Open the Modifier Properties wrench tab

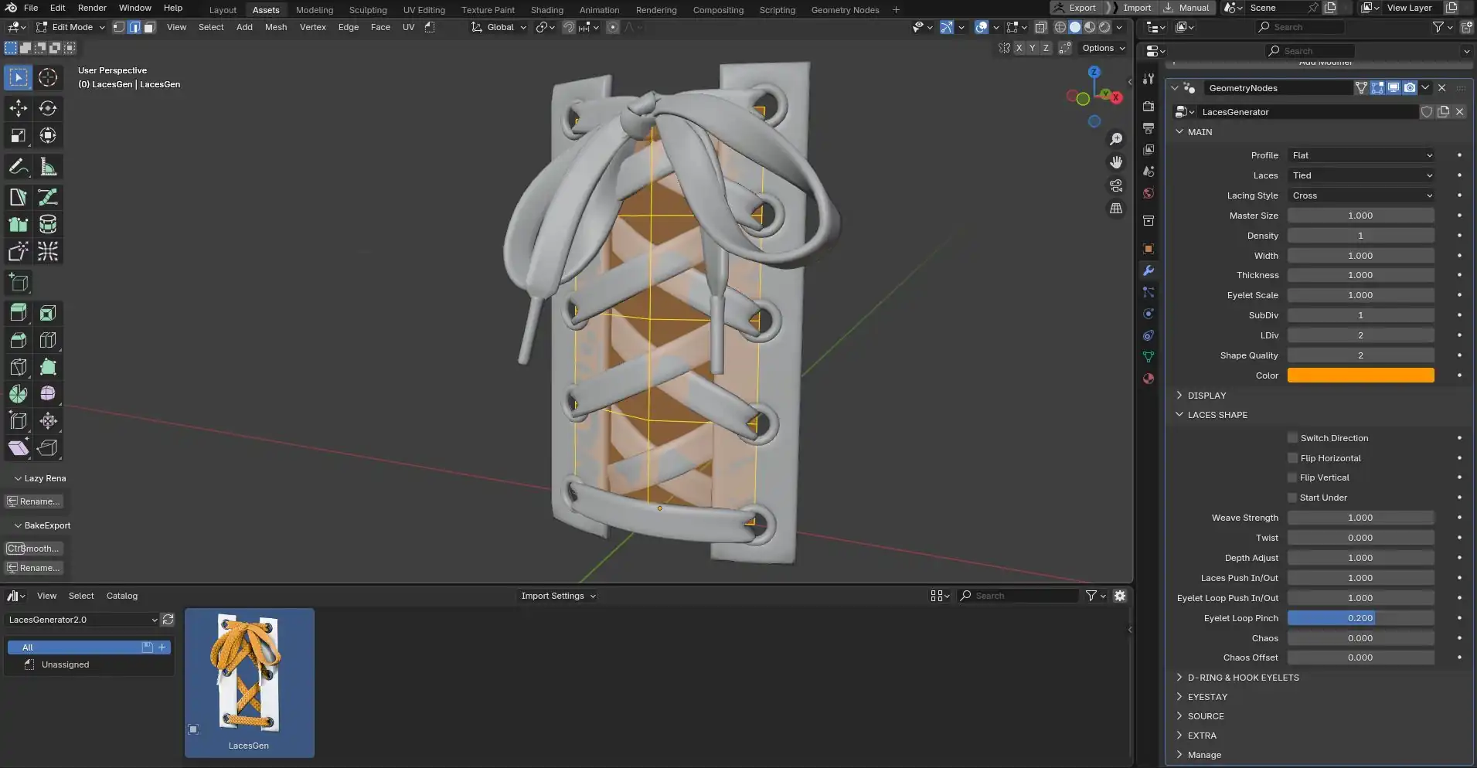click(1149, 270)
